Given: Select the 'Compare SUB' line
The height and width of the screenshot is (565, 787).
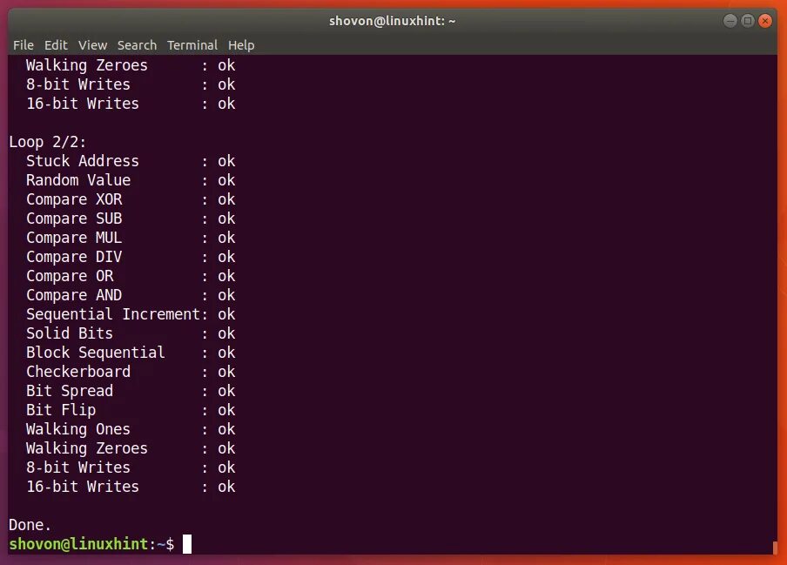Looking at the screenshot, I should 131,219.
